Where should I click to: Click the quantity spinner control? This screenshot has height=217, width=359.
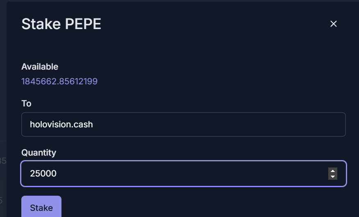333,174
